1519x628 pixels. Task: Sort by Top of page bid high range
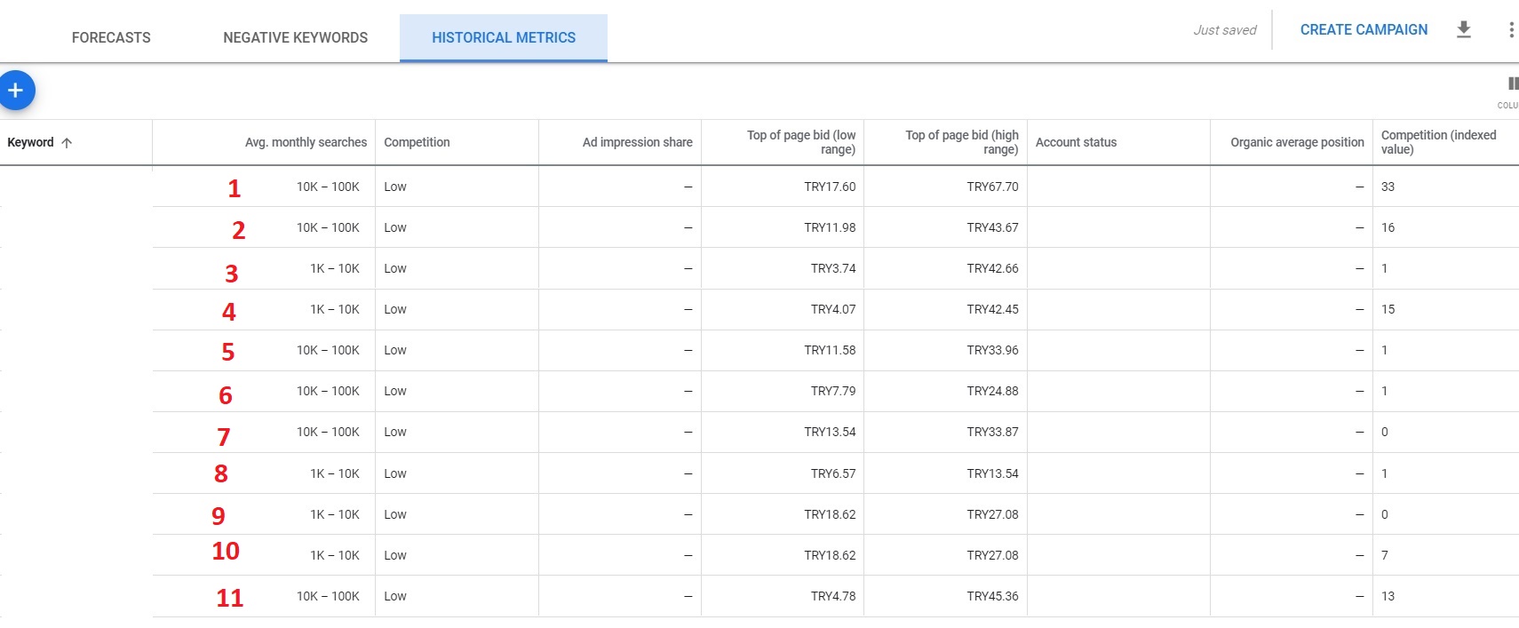pos(961,142)
